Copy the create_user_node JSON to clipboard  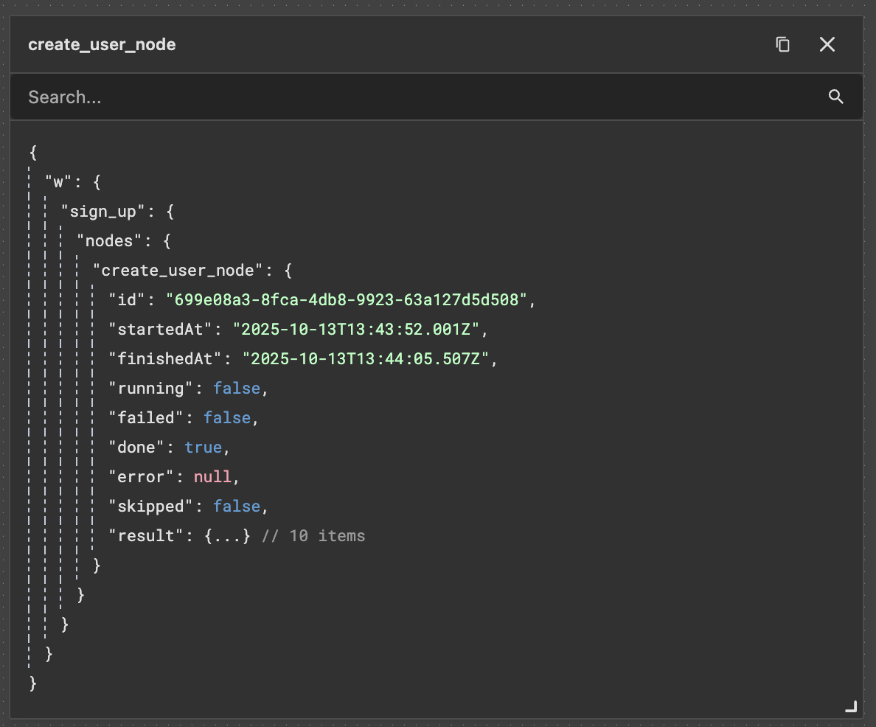[782, 44]
